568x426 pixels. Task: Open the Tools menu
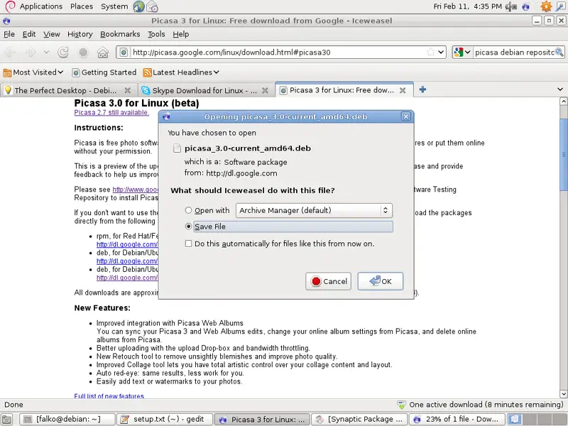156,34
